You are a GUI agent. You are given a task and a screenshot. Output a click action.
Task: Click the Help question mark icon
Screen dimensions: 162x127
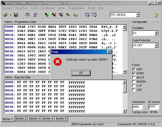point(156,15)
